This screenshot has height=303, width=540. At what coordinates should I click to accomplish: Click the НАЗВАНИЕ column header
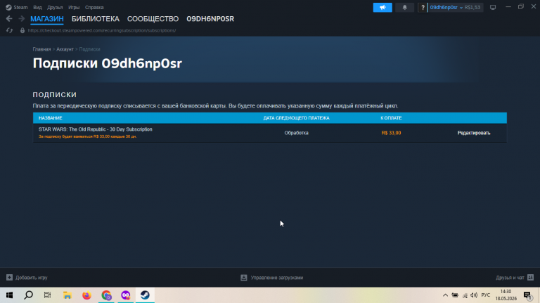pos(51,118)
